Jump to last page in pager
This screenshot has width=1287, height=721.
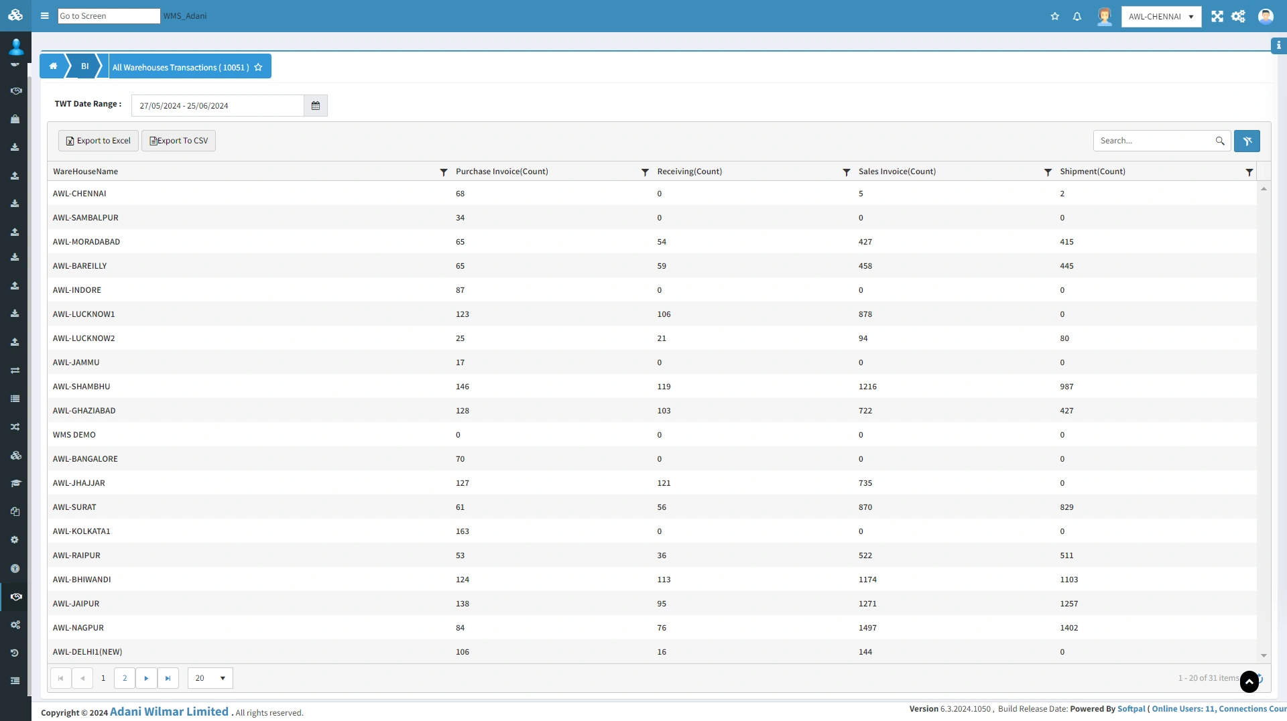[168, 678]
